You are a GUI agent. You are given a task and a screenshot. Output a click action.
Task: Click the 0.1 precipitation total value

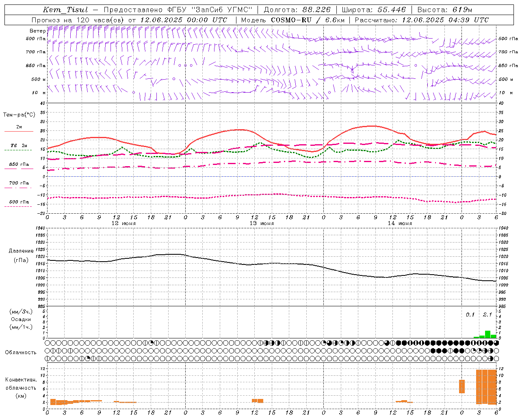(x=470, y=314)
